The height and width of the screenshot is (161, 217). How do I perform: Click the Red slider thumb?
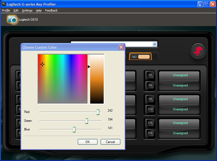click(98, 112)
